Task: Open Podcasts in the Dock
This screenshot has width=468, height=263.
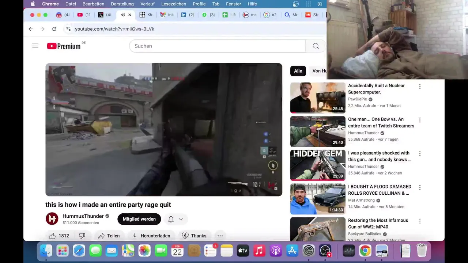Action: 276,251
